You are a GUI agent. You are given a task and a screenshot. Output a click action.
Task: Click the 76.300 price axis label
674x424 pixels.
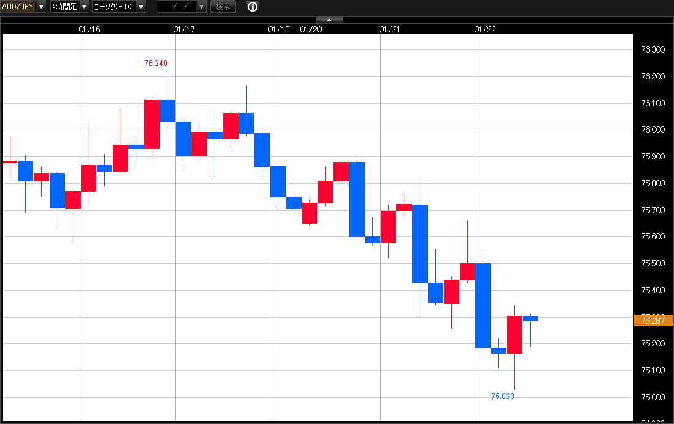pyautogui.click(x=653, y=50)
